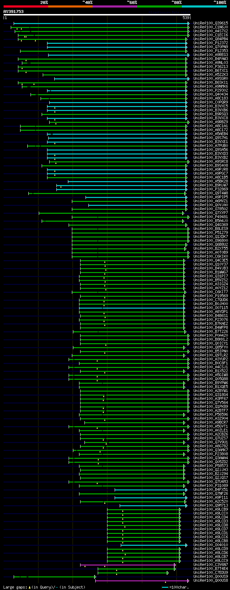Select hit label UniRef100_A3YUP2
The width and height of the screenshot is (230, 590).
coord(211,359)
